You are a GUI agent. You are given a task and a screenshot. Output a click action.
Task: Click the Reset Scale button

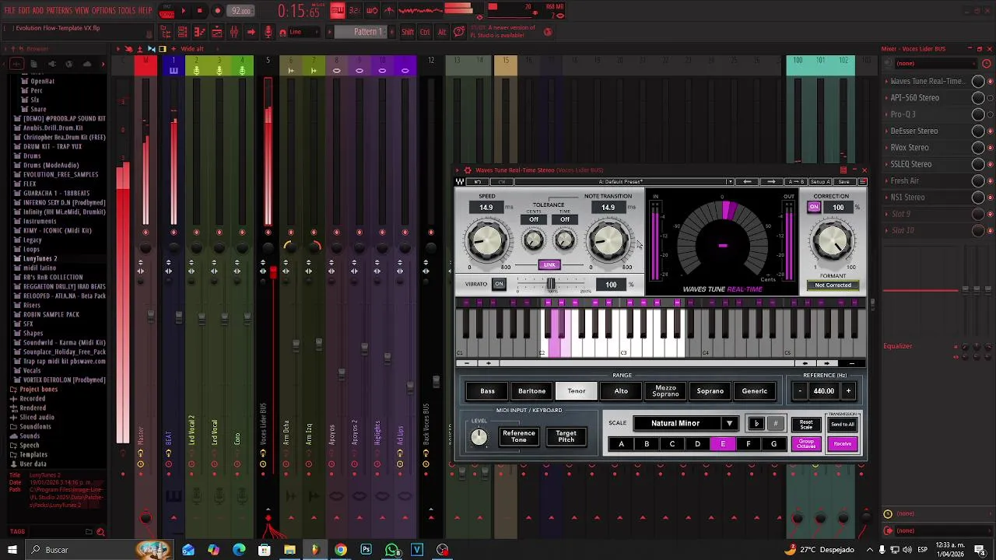click(x=806, y=424)
